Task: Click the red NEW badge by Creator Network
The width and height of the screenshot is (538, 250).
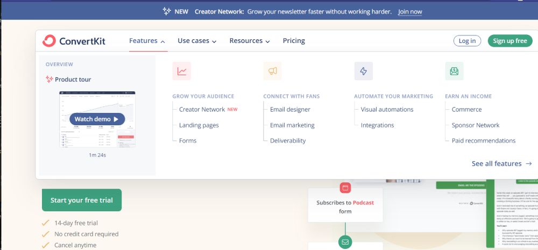Action: (x=232, y=109)
